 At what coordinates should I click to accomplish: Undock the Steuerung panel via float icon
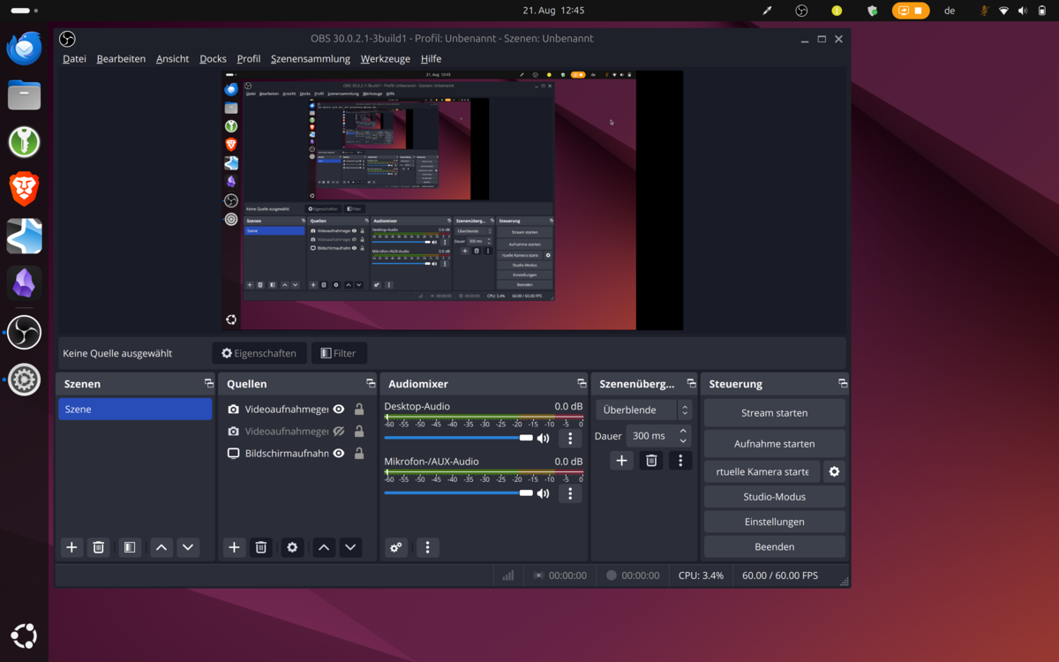[x=843, y=383]
